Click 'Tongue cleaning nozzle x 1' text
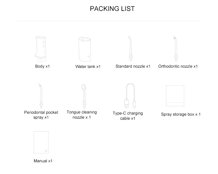218x174 pixels. coord(82,115)
